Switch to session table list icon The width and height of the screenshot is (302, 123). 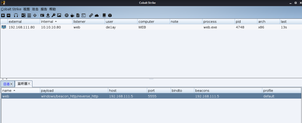coord(29,15)
